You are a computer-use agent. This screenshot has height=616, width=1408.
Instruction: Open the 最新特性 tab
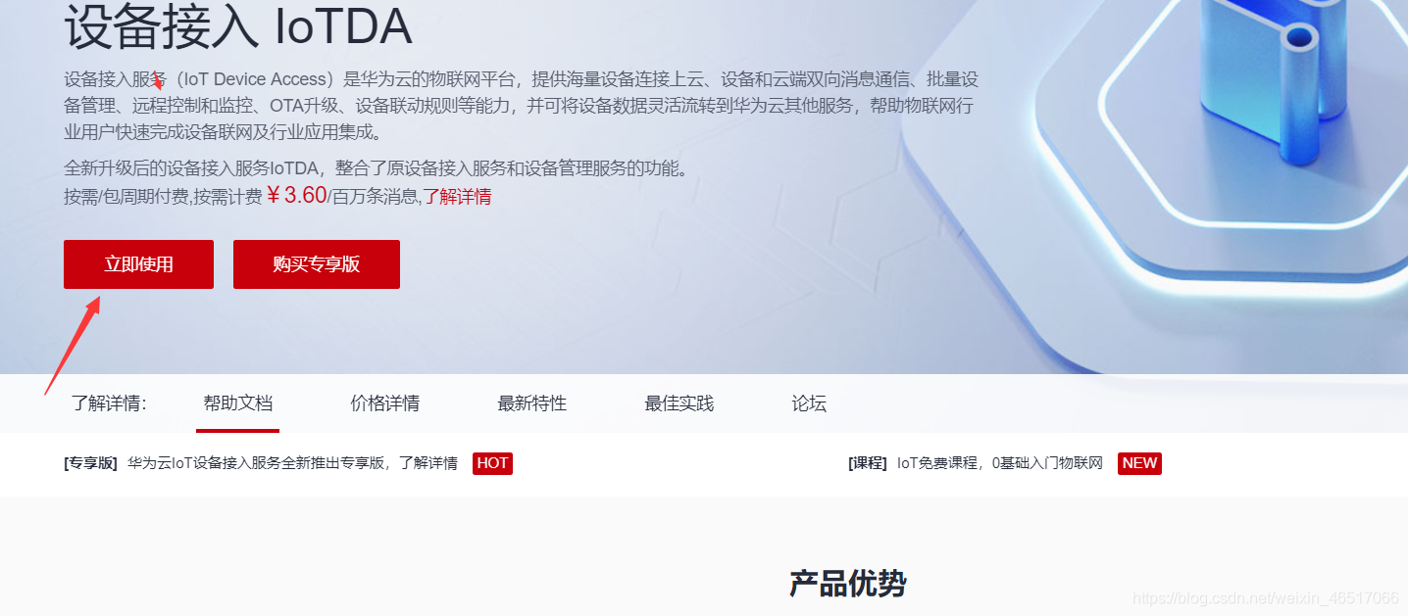pos(532,403)
